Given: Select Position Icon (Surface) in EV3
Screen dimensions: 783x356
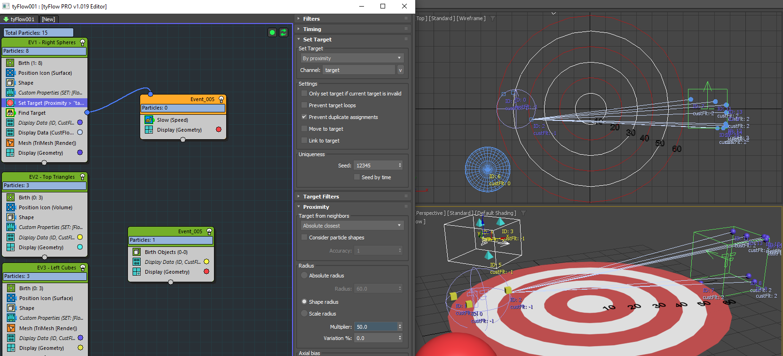Looking at the screenshot, I should [45, 298].
